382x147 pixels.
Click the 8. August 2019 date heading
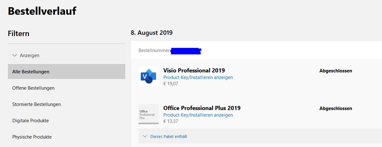coord(152,33)
